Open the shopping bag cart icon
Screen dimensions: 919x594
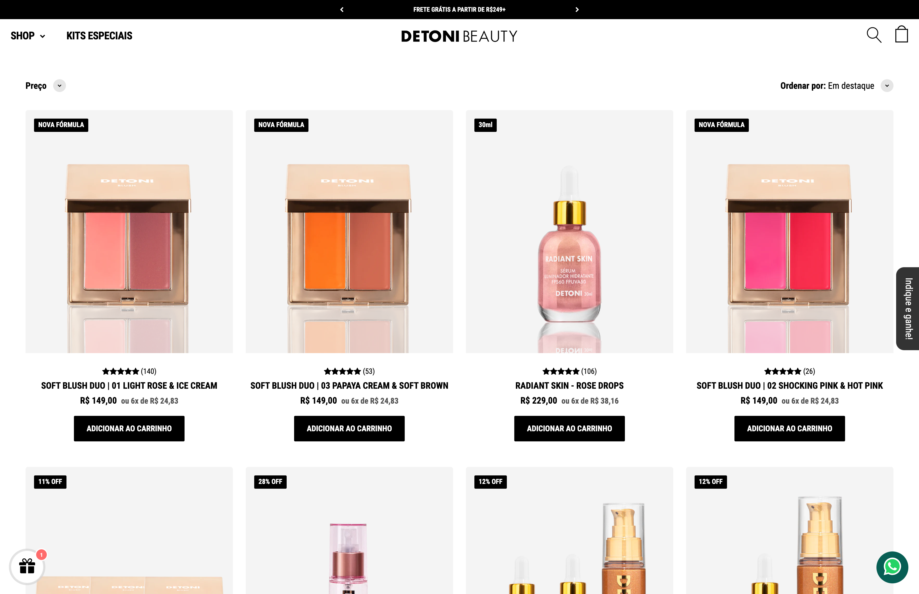[901, 34]
